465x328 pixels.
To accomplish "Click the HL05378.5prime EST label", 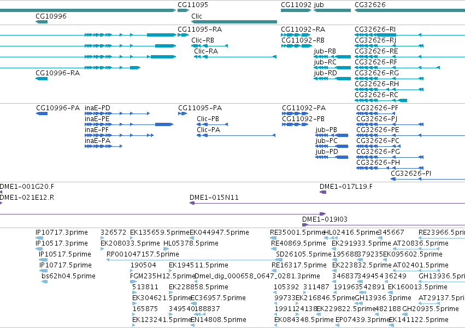I will tap(191, 244).
